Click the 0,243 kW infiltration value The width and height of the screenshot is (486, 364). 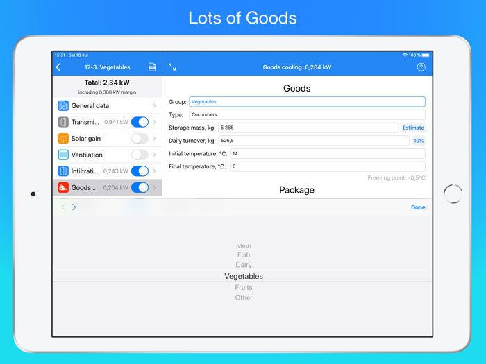click(x=116, y=171)
